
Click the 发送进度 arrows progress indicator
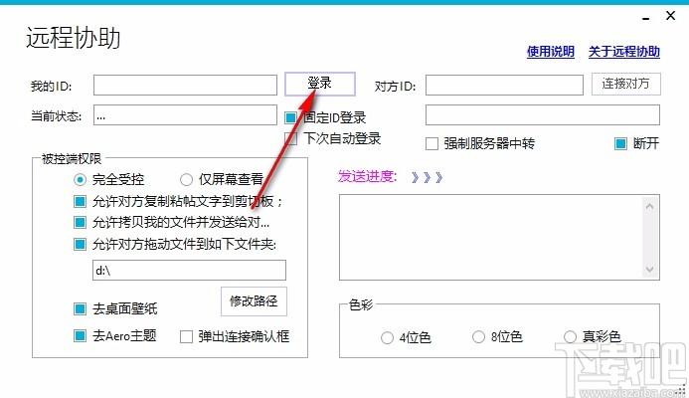427,178
